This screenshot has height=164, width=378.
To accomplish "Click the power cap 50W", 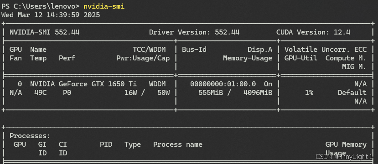I will click(x=163, y=93).
